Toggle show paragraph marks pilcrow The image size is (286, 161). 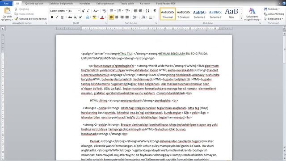[155, 11]
